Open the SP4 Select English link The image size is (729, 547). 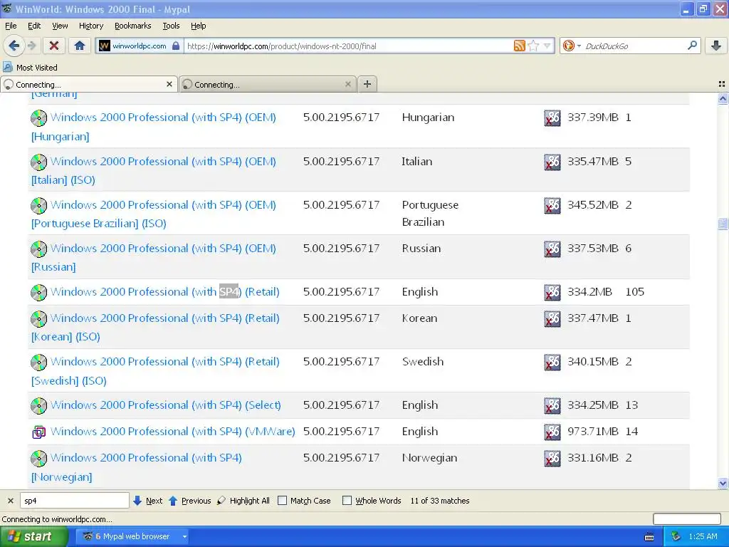[x=165, y=405]
